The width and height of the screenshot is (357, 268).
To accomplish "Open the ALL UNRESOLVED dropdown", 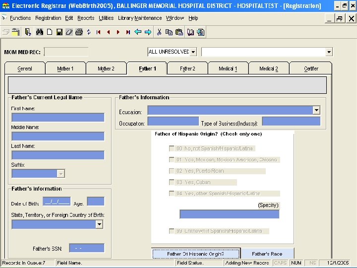I will [x=193, y=52].
